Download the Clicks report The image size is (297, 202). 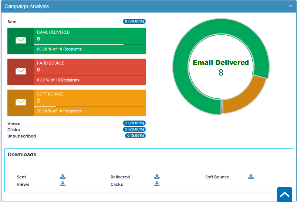pos(157,184)
